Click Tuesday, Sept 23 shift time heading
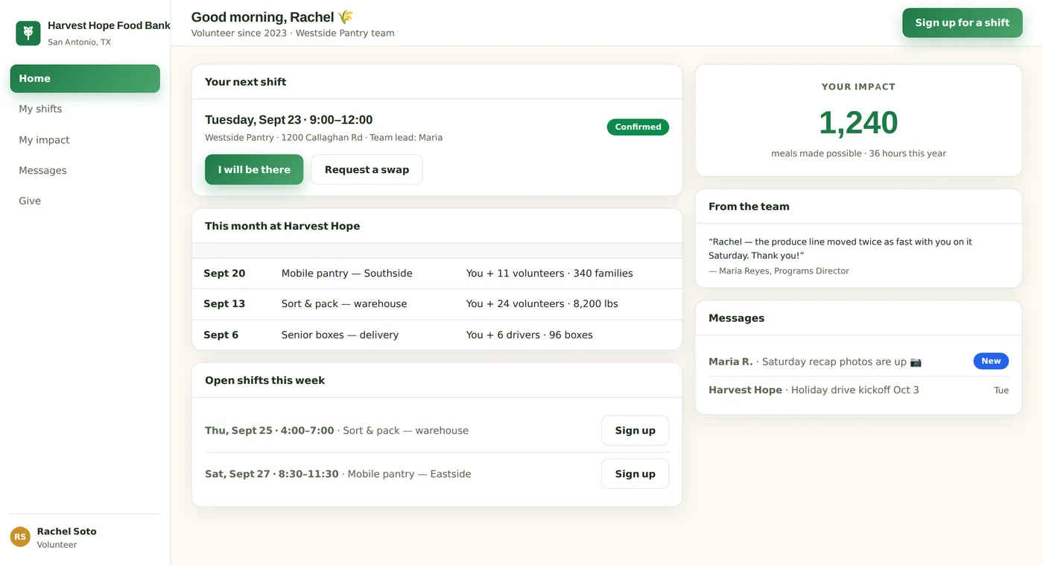Viewport: 1043px width, 565px height. (x=288, y=119)
